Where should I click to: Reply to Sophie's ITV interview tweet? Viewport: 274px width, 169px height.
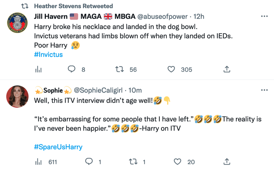click(x=89, y=162)
